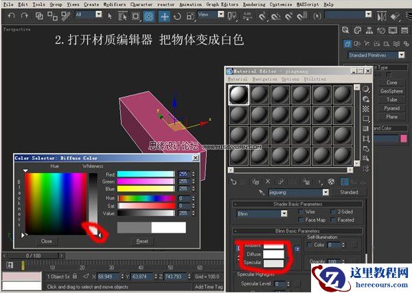Open the material name dropdown arrow

(x=325, y=192)
